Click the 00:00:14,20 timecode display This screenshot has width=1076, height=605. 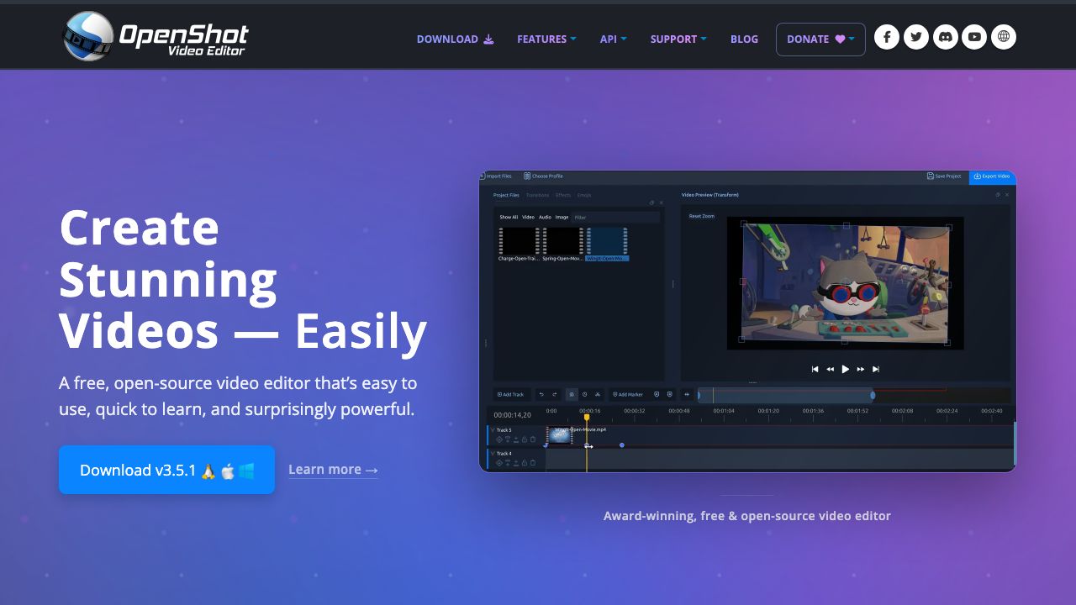tap(512, 415)
